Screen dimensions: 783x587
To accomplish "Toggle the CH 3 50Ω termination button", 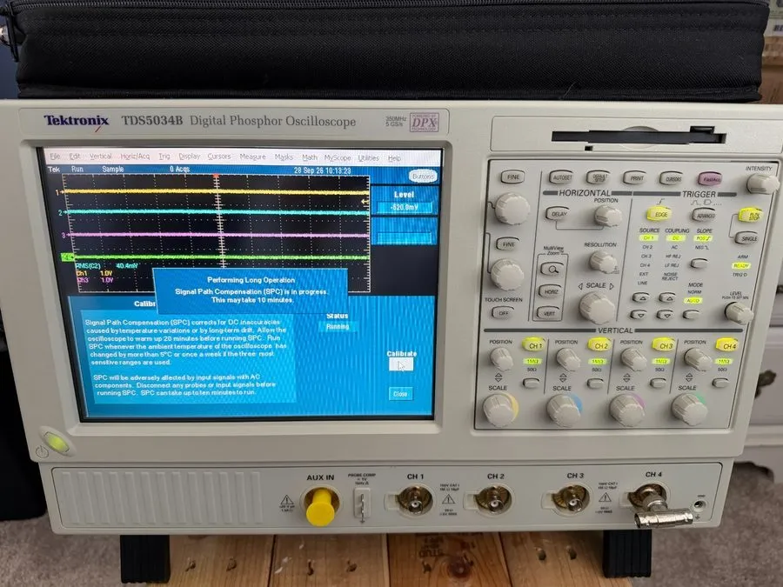I will [x=659, y=384].
